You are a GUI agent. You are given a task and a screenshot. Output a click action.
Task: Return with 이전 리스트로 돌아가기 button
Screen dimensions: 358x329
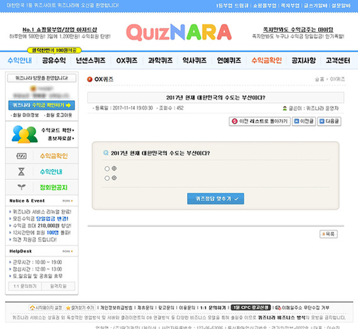click(260, 121)
